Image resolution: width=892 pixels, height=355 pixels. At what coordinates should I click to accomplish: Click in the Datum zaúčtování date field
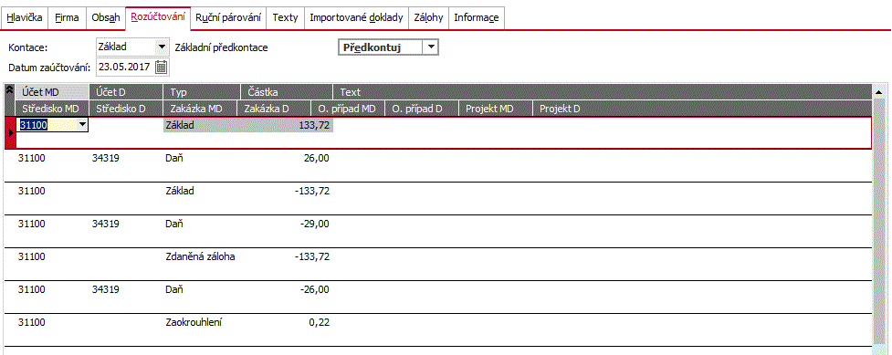pyautogui.click(x=124, y=68)
